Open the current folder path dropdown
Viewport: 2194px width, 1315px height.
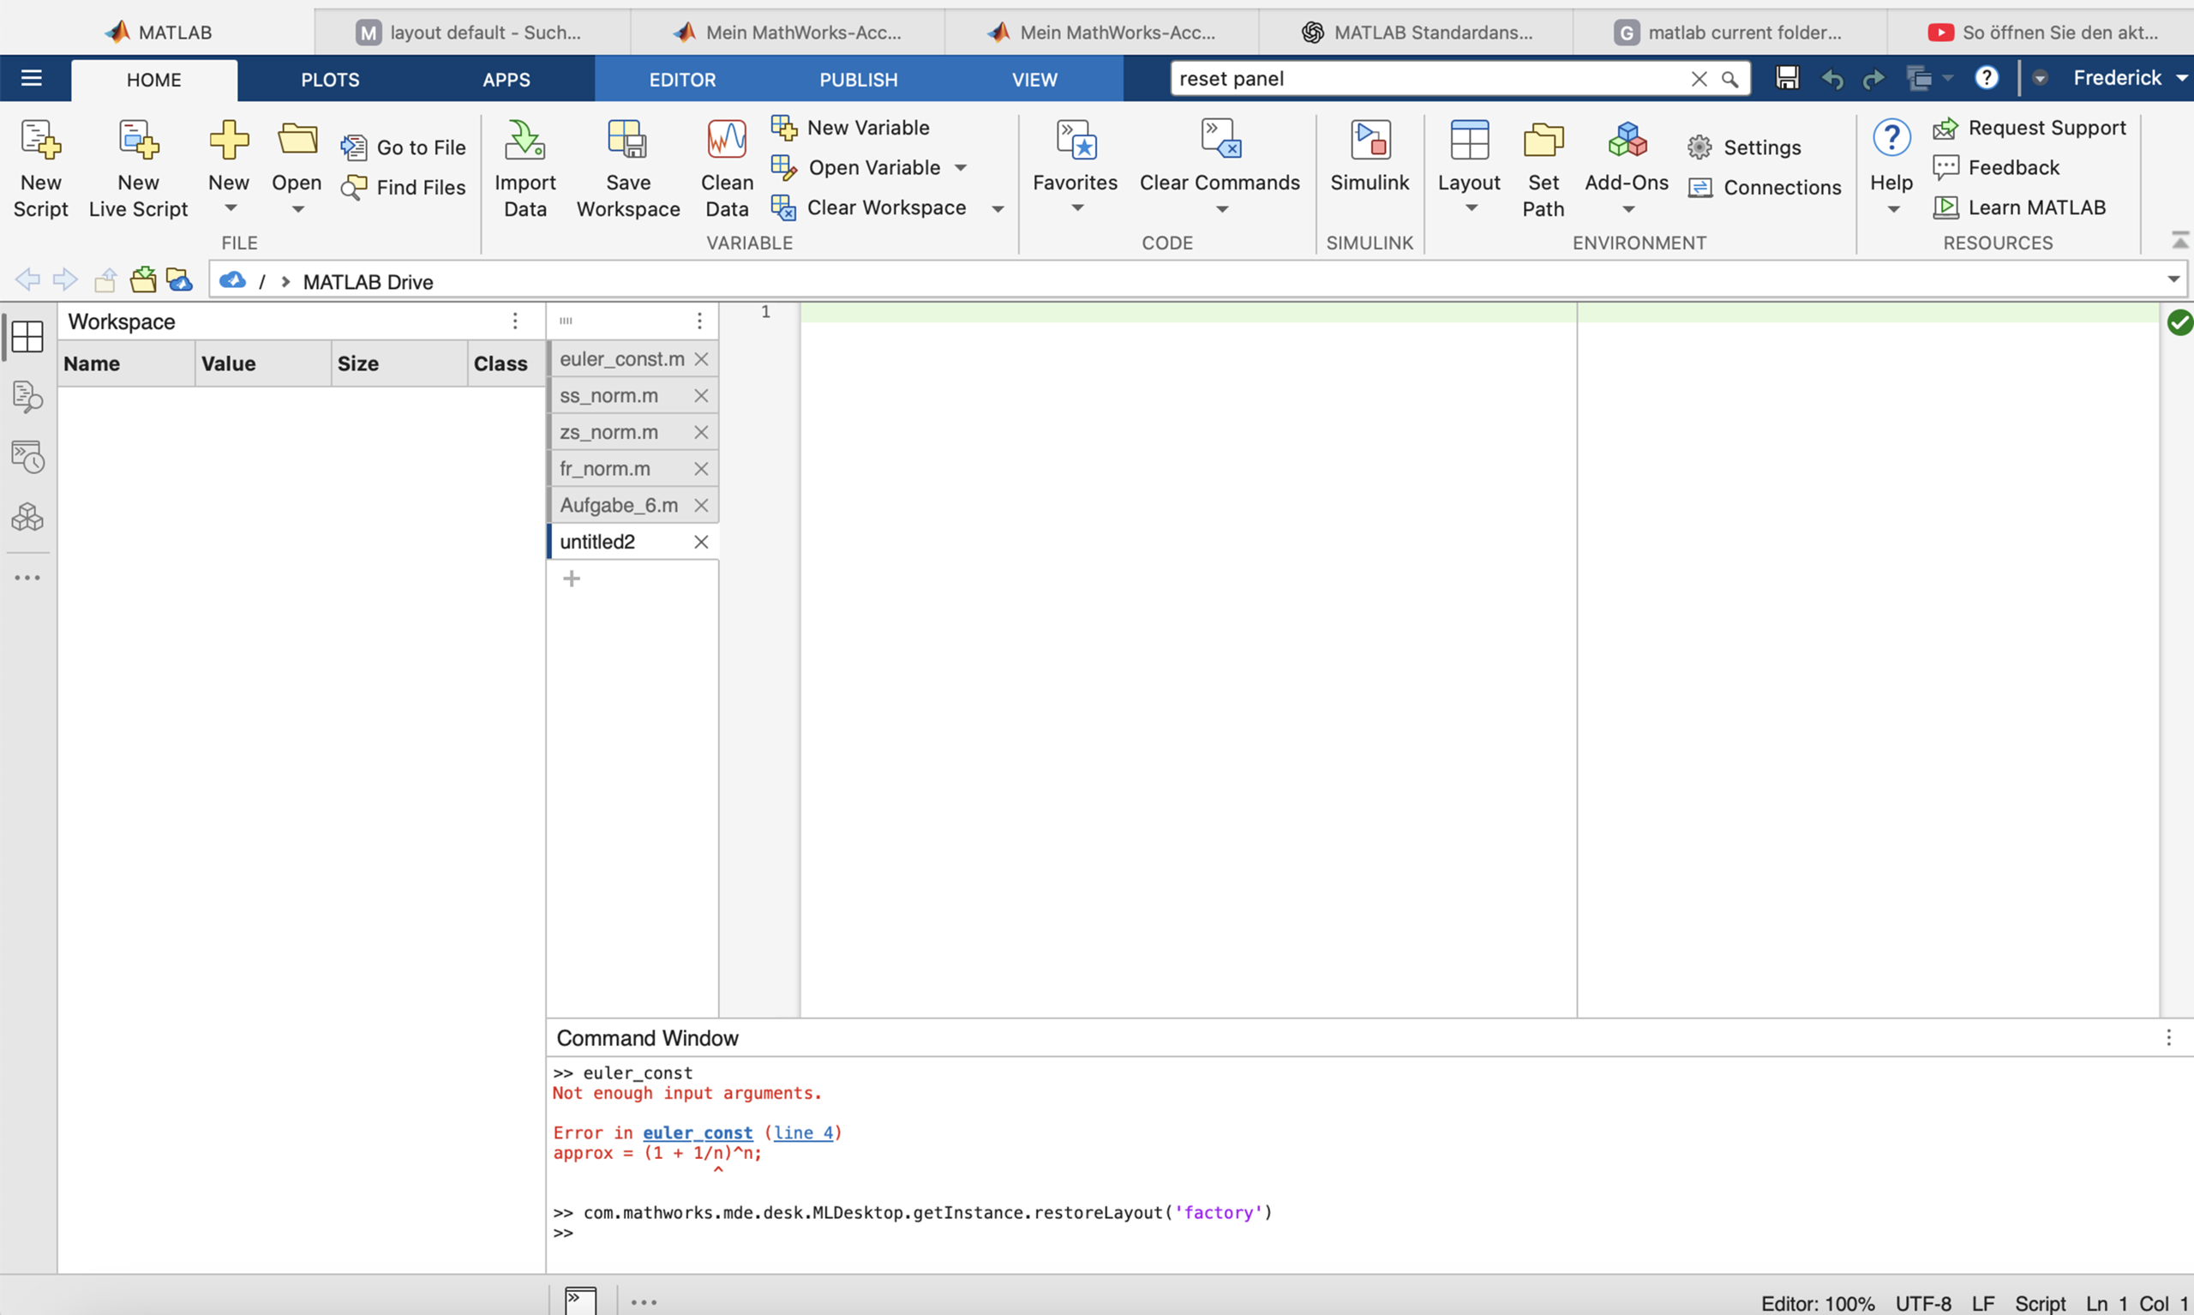coord(2173,280)
